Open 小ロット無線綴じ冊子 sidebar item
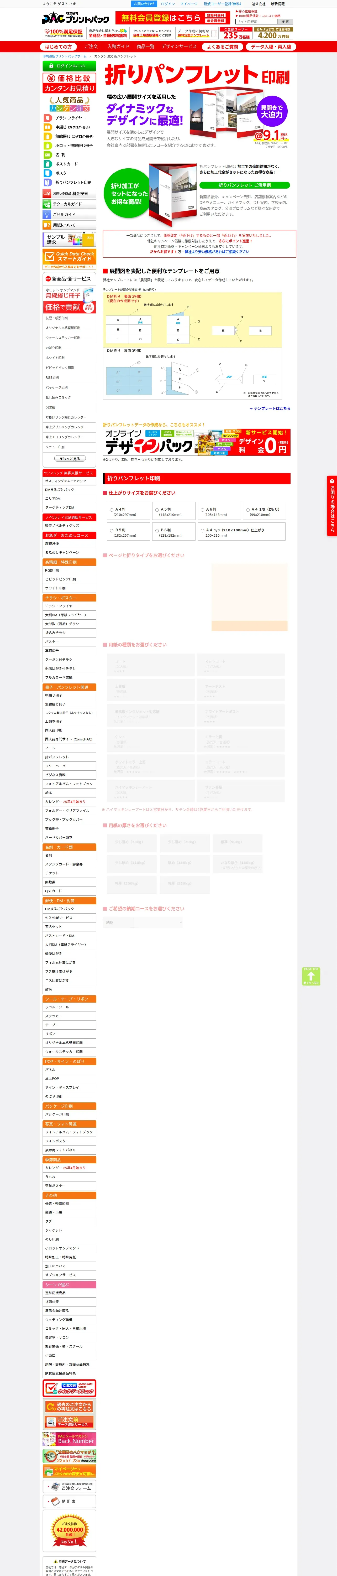337x1576 pixels. (x=69, y=146)
